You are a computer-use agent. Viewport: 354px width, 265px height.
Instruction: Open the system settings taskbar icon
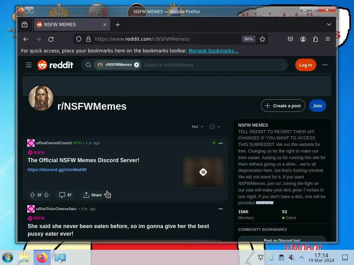point(60,257)
